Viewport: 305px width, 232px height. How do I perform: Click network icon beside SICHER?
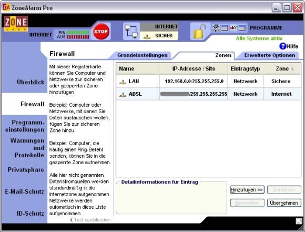point(147,36)
